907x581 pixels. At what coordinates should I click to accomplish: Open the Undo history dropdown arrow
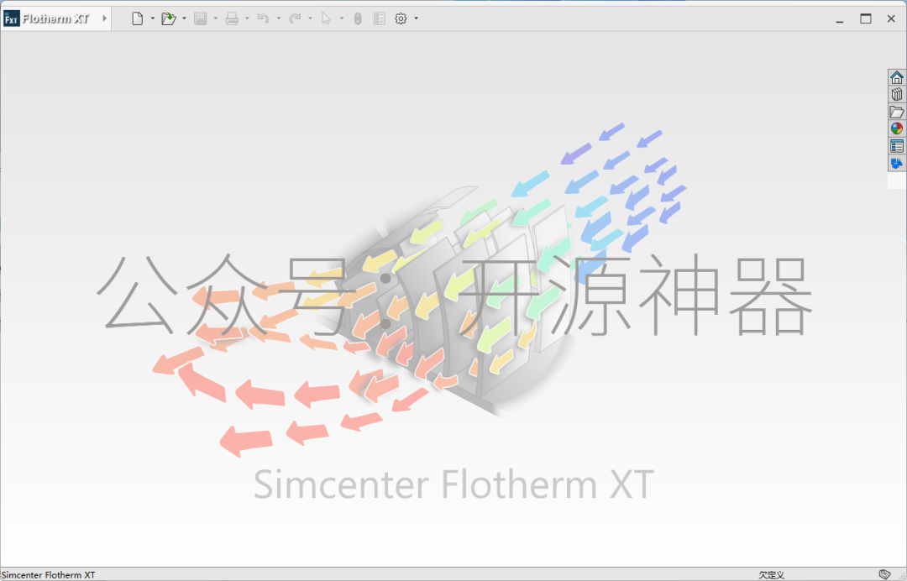(x=279, y=18)
